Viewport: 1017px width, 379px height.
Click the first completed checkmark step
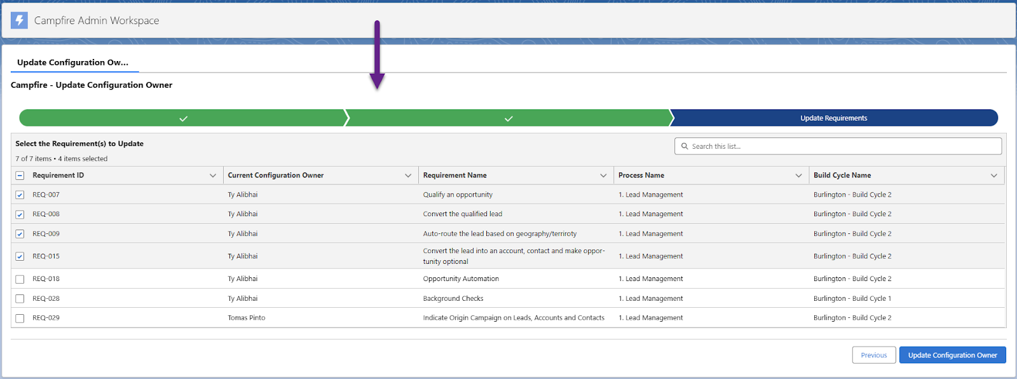click(x=183, y=118)
